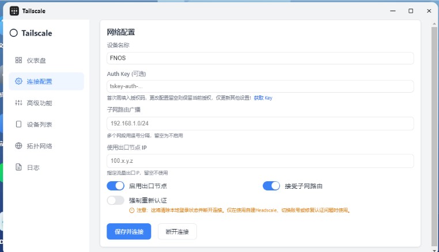
Task: Click the Tailscale app icon in the title bar
Action: (x=14, y=11)
